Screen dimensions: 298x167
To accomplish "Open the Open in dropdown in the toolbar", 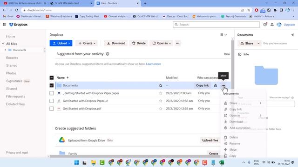I will 161,43.
